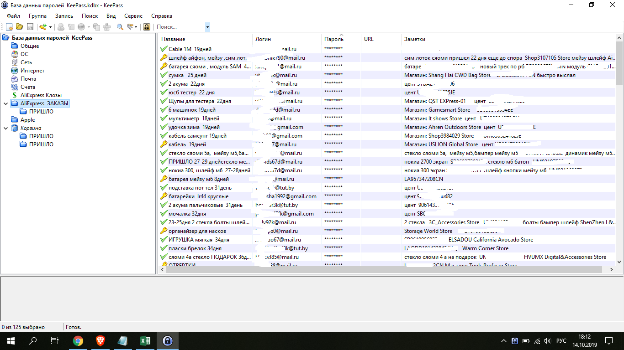The height and width of the screenshot is (350, 624).
Task: Click the Интернет group globe icon
Action: [15, 71]
